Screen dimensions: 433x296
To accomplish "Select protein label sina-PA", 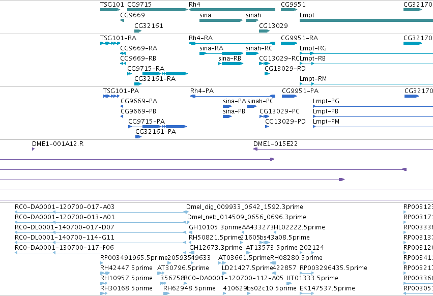I will coord(235,101).
